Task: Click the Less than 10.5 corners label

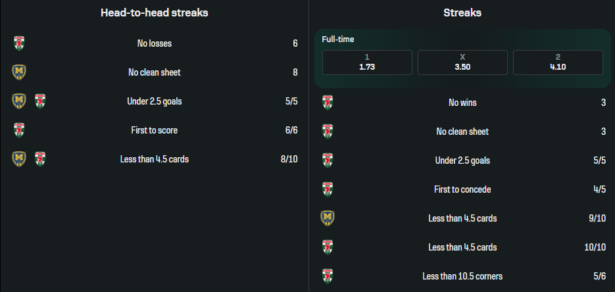Action: click(x=462, y=276)
